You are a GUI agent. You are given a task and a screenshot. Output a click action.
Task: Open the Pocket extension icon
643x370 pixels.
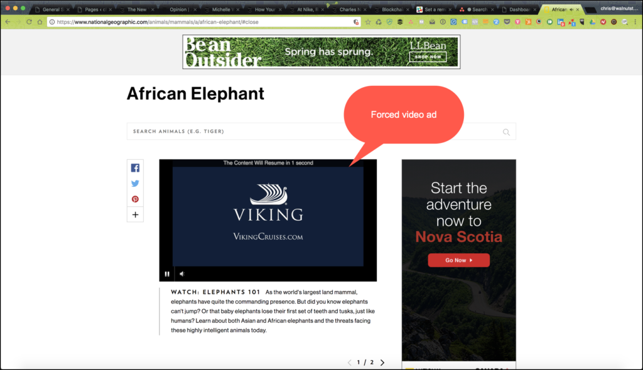[x=507, y=22]
